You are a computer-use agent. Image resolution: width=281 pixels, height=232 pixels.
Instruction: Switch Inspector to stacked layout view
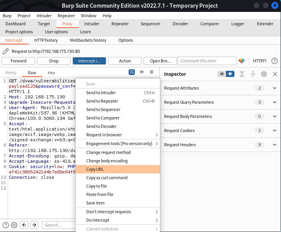click(x=222, y=74)
